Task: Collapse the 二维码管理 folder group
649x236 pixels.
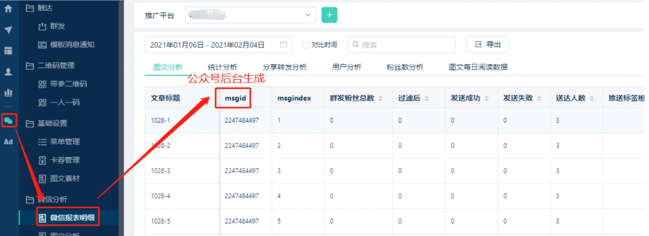Action: tap(50, 66)
